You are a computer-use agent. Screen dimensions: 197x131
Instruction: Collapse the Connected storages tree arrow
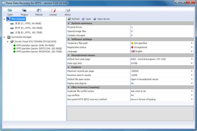[4, 37]
